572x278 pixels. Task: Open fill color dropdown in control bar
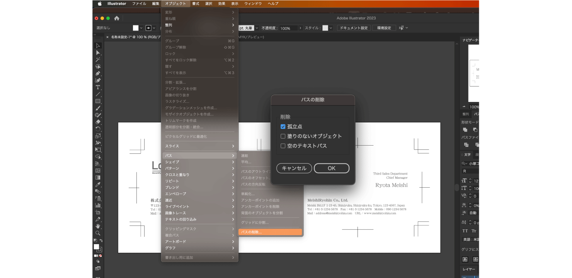coord(141,28)
